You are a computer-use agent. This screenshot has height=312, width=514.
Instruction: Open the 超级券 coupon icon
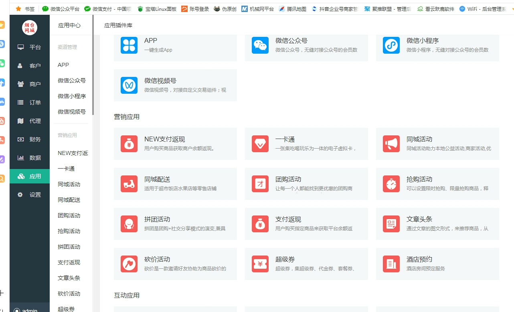(x=260, y=264)
